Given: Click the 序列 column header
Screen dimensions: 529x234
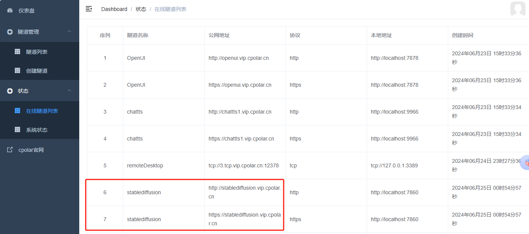Looking at the screenshot, I should click(105, 35).
